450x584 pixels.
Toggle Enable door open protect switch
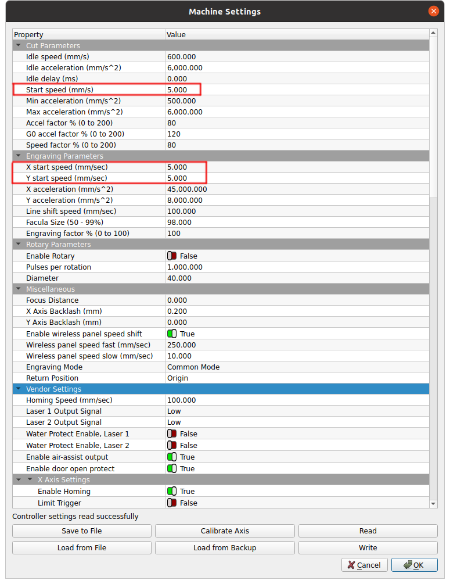(172, 468)
